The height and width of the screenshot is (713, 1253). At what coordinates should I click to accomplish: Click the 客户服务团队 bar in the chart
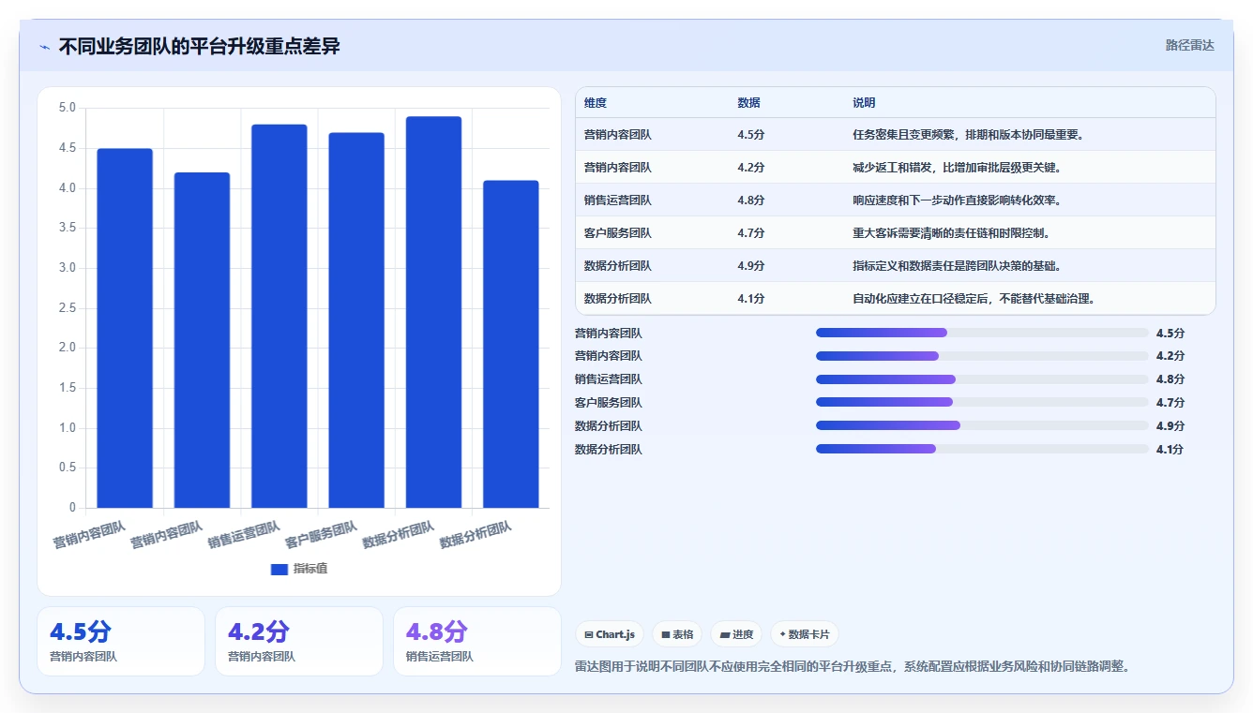356,320
